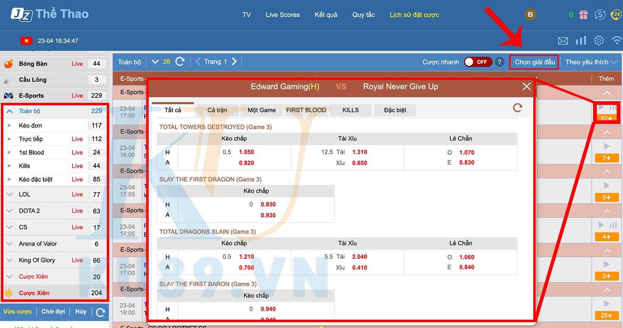Image resolution: width=623 pixels, height=328 pixels.
Task: Play live stream above the 7+ button
Action: point(606,146)
